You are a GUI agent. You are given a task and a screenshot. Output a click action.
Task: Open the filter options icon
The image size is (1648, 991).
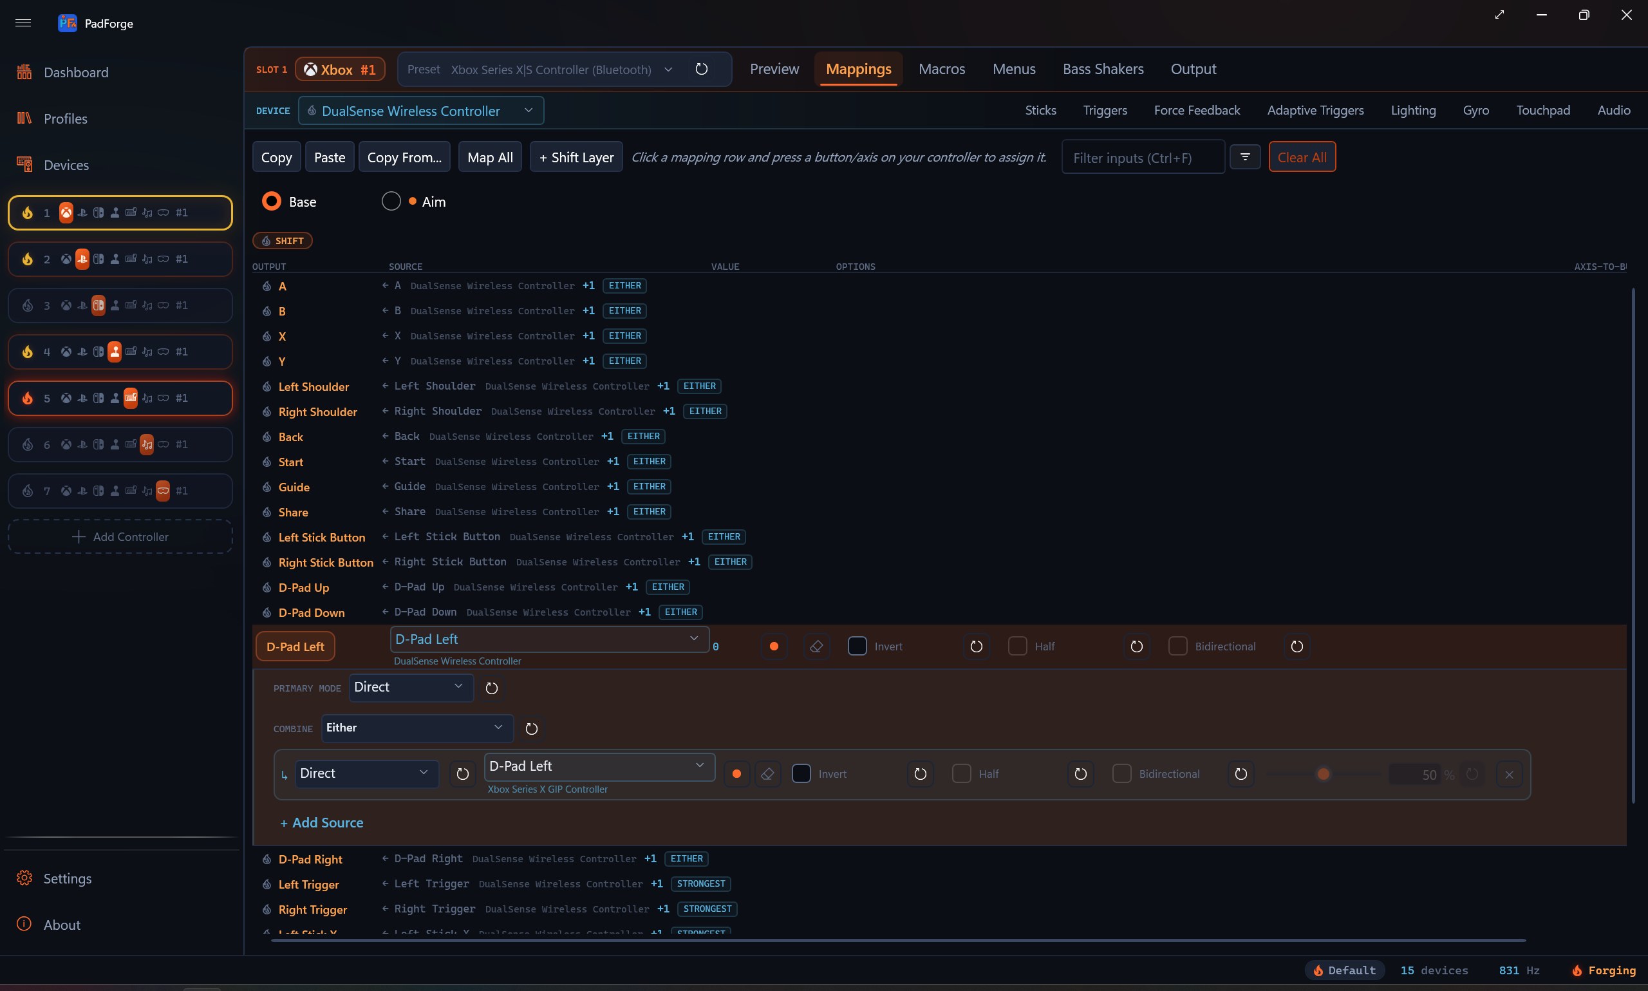[1245, 157]
